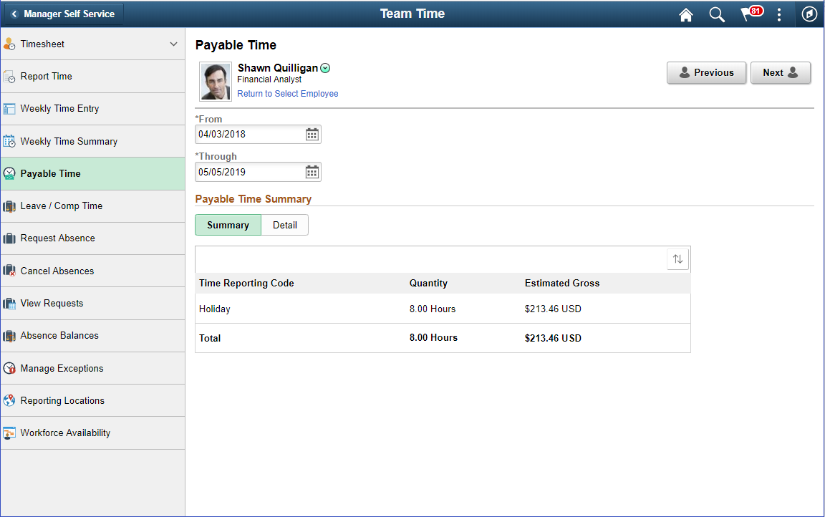Open the From date calendar picker
The width and height of the screenshot is (825, 517).
coord(312,135)
